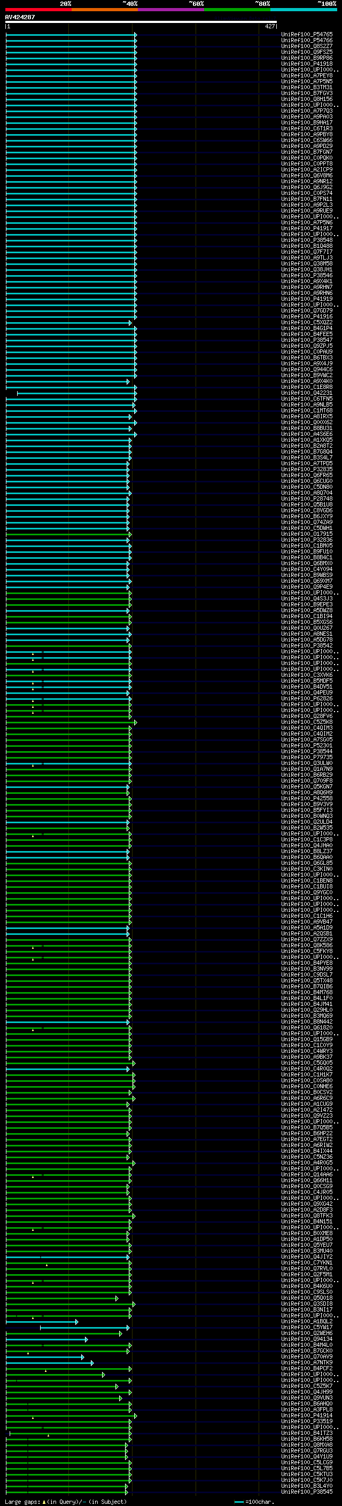Open the UniRef100_P54765 hit label
The image size is (342, 1506).
(307, 35)
